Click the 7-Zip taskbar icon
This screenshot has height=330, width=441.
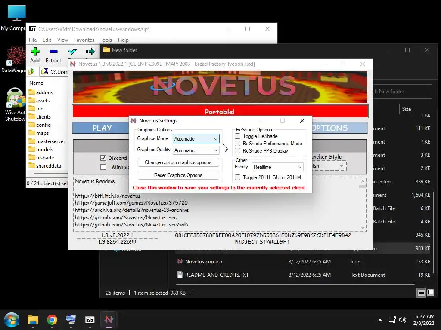[90, 320]
